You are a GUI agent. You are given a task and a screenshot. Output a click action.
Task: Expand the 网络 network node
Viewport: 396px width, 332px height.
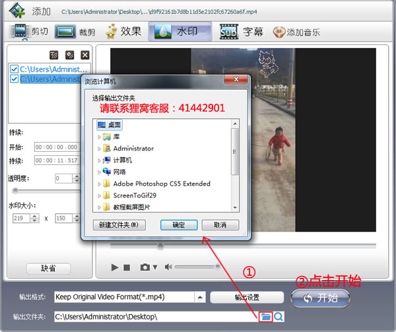(99, 172)
